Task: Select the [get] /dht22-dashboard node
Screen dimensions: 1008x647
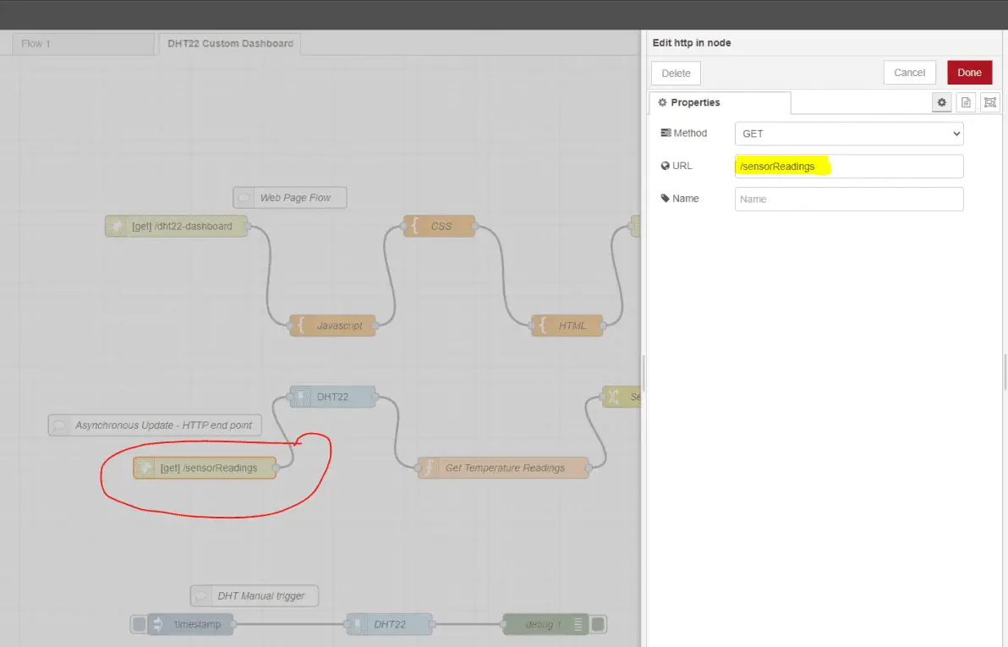Action: point(177,227)
